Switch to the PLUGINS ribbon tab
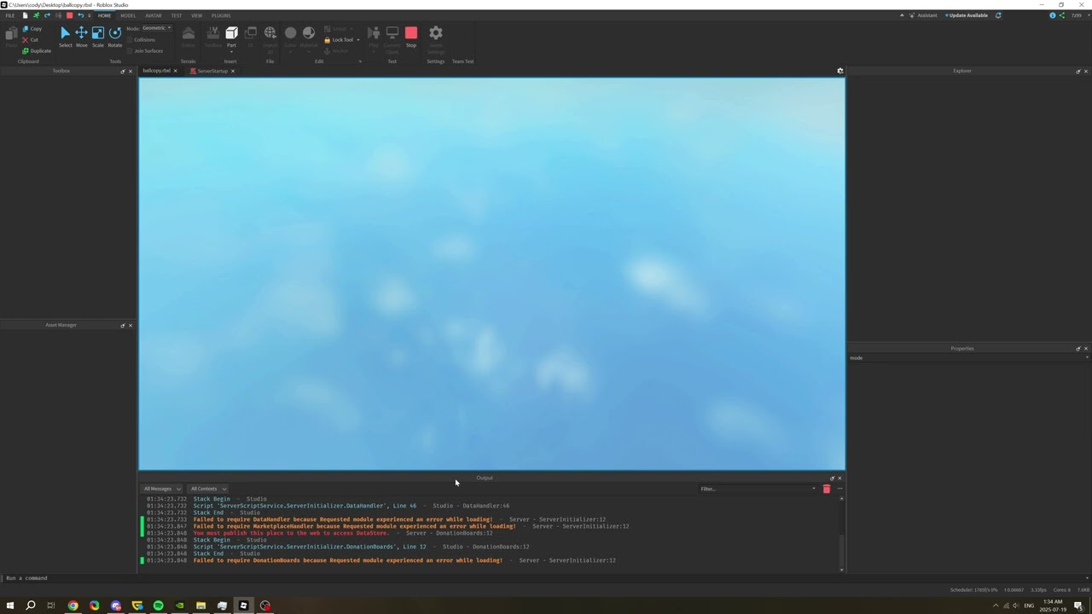The height and width of the screenshot is (614, 1092). coord(221,15)
